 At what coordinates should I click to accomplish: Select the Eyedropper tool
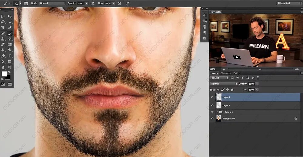pyautogui.click(x=10, y=28)
